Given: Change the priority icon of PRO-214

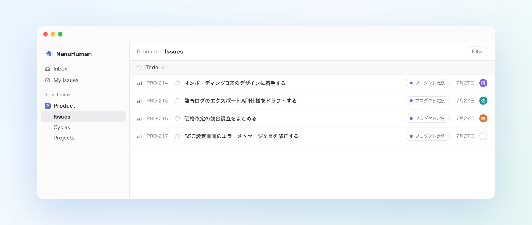Looking at the screenshot, I should (140, 83).
